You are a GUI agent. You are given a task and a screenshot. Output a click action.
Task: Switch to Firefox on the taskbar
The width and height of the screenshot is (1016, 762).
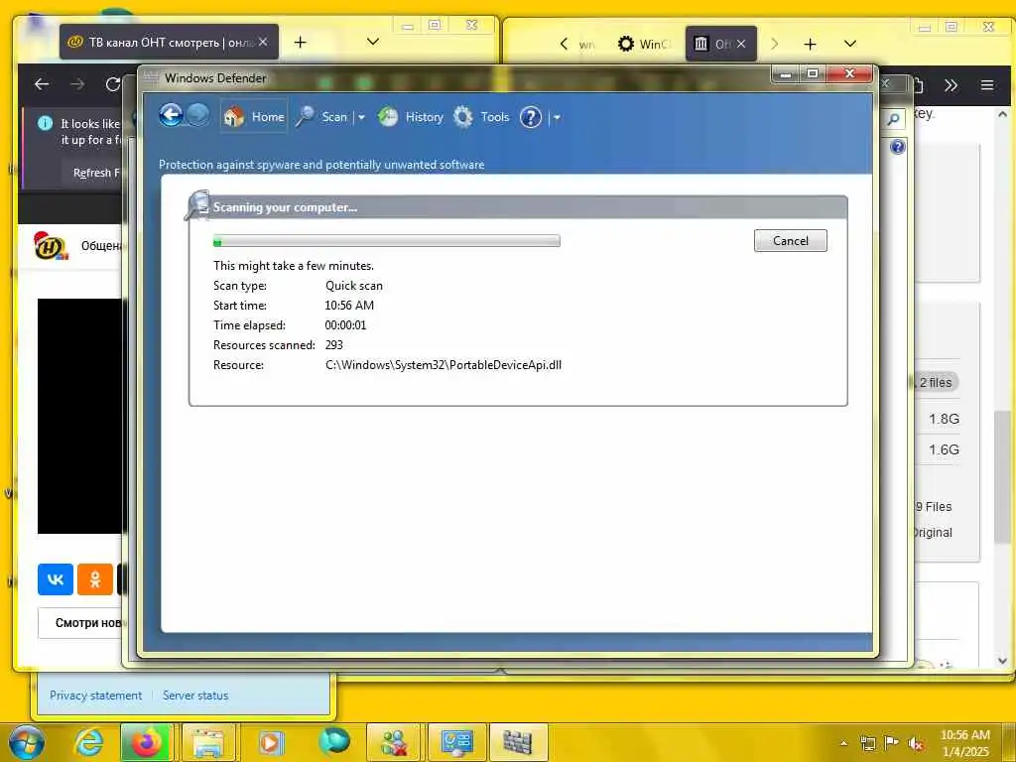146,742
